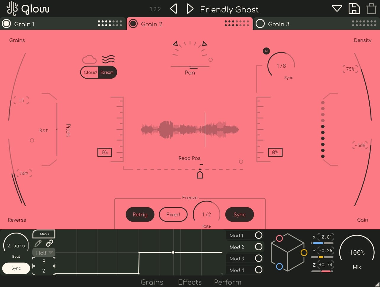This screenshot has width=380, height=287.
Task: Toggle Sync in the Freeze section
Action: (x=240, y=215)
